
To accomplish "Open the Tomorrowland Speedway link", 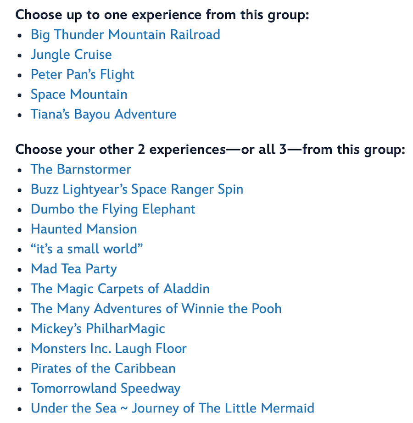I will click(106, 389).
